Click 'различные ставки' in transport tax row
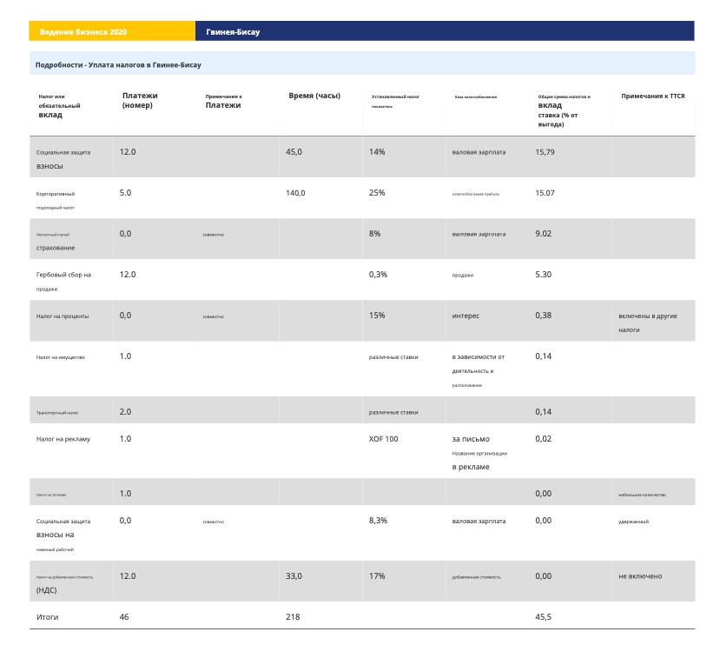713x645 pixels. 393,412
